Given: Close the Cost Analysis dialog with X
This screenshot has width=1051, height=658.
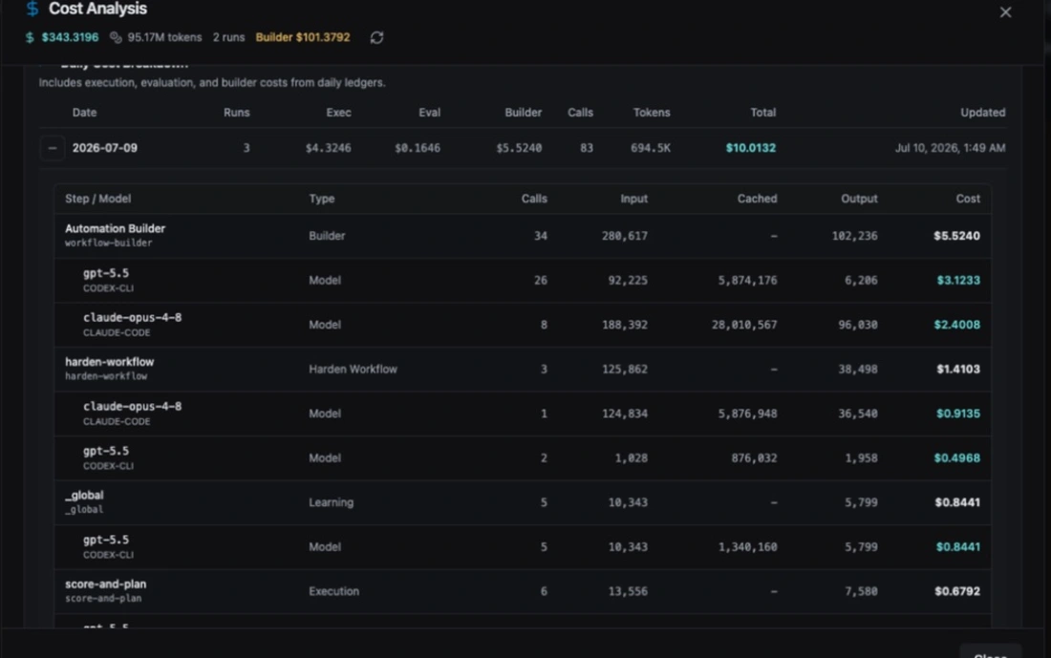Looking at the screenshot, I should coord(1005,12).
